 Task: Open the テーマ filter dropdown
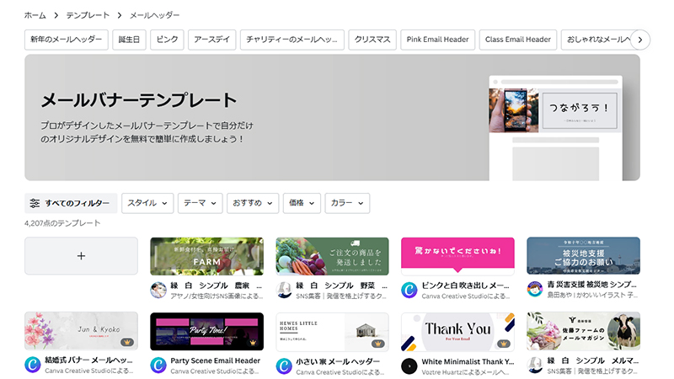click(200, 203)
